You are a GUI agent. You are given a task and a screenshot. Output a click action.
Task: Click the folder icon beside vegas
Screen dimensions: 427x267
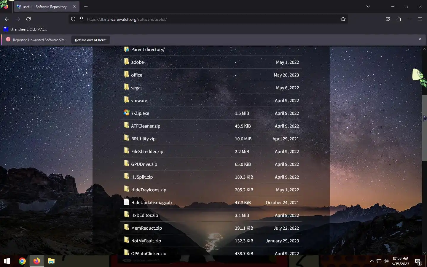coord(126,87)
